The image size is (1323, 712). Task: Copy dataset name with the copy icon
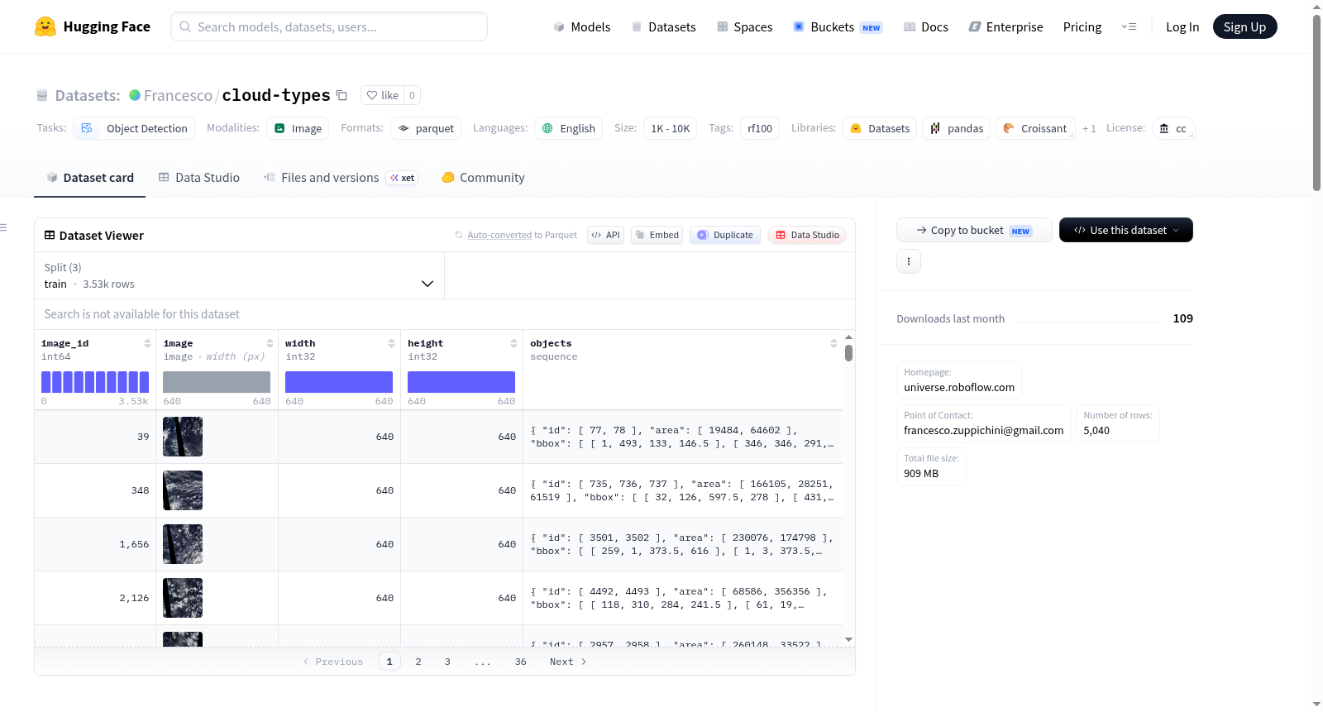pyautogui.click(x=341, y=95)
